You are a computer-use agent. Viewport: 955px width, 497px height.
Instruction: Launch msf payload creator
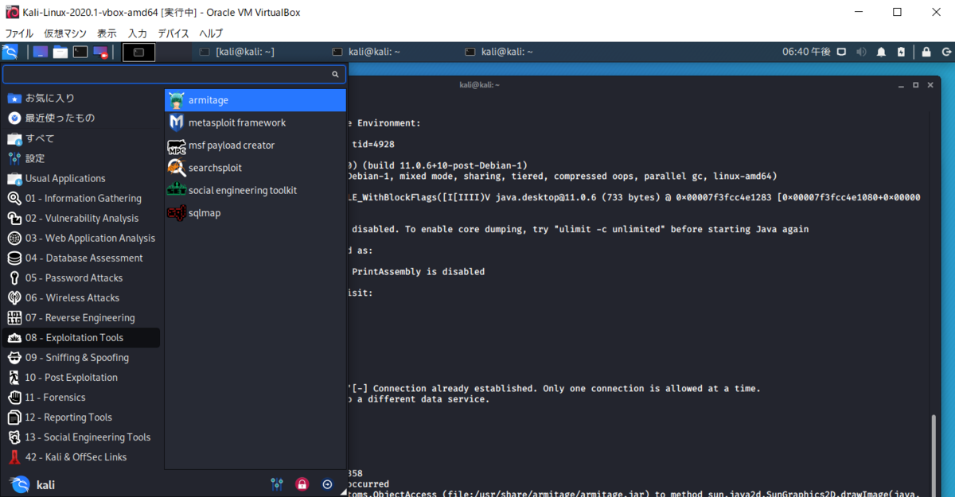[x=255, y=146]
